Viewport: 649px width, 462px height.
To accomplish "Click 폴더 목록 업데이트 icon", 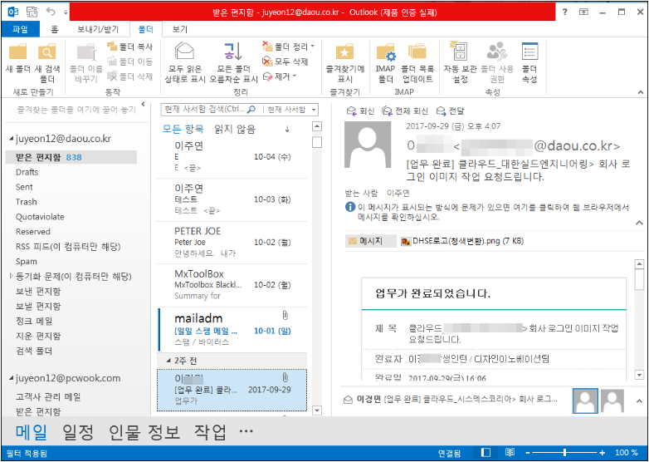I will coord(417,63).
